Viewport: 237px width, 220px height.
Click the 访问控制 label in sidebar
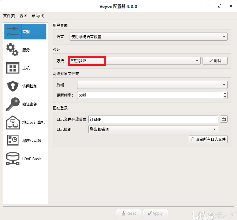point(30,86)
